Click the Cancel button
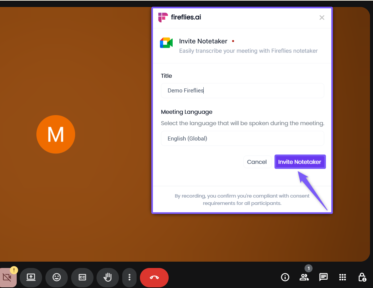 pyautogui.click(x=257, y=162)
